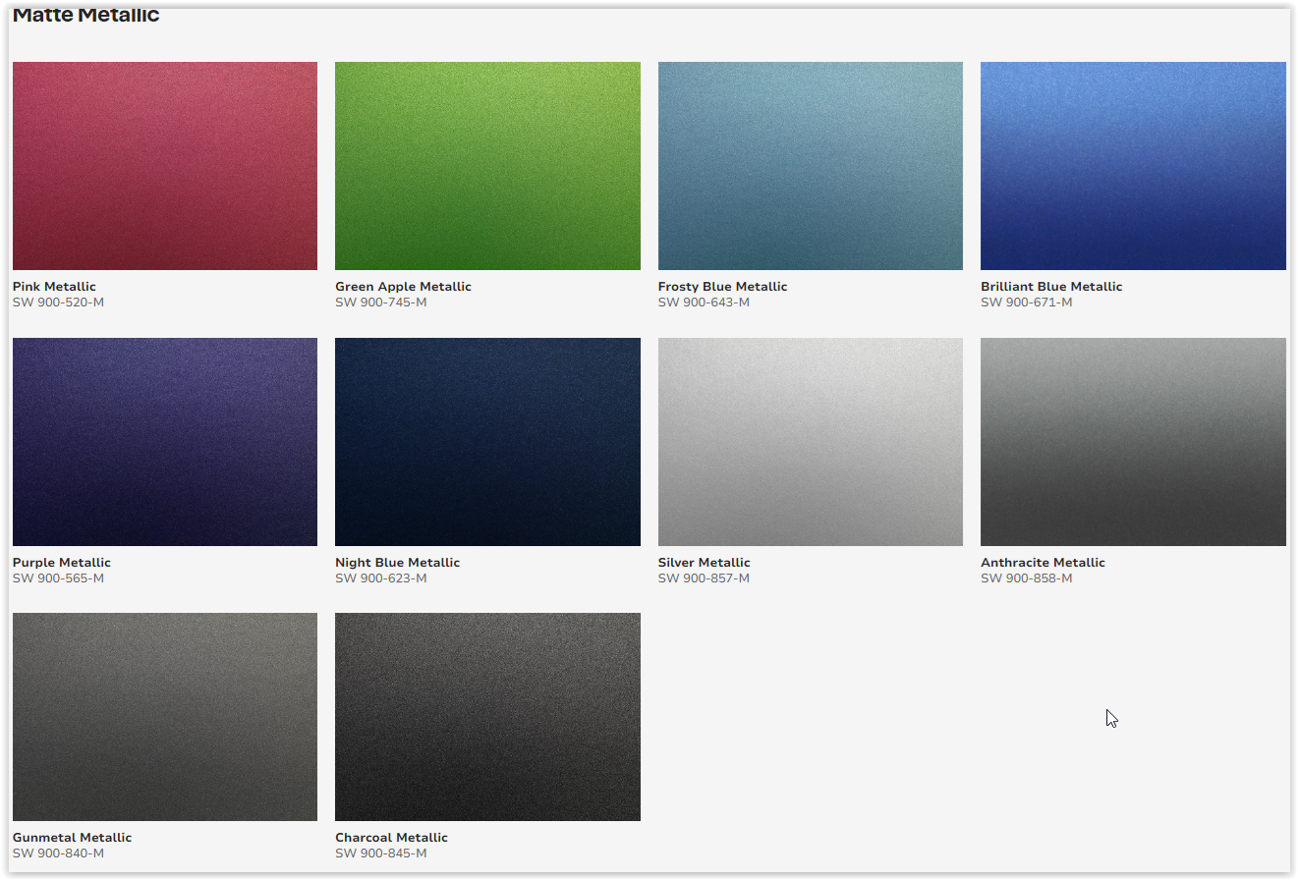The height and width of the screenshot is (880, 1298).
Task: Click the Pink Metallic name label
Action: click(54, 287)
